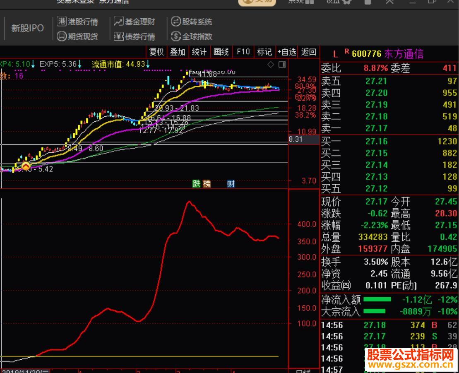The width and height of the screenshot is (459, 373).
Task: Open the 股转系统 page
Action: pos(192,22)
